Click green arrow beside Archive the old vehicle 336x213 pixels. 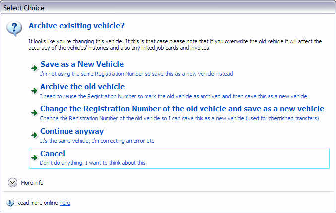[x=34, y=91]
